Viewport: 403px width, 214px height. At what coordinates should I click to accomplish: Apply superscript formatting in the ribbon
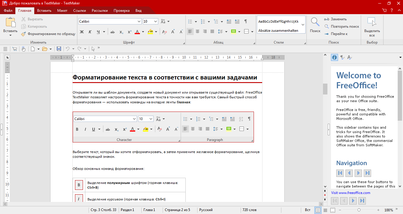point(129,32)
